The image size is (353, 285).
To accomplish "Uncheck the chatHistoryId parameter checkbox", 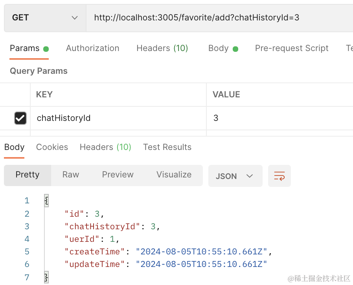I will 20,118.
